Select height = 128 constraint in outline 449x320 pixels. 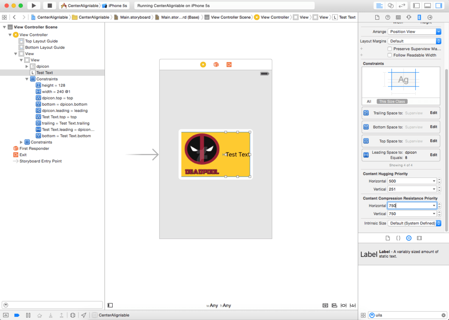(51, 85)
